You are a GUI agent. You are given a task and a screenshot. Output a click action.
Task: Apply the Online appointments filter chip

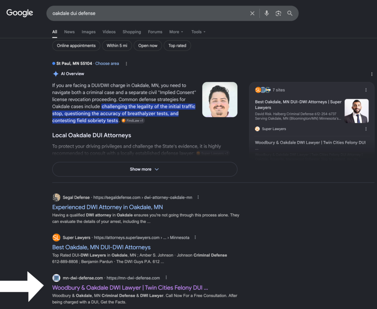coord(76,46)
